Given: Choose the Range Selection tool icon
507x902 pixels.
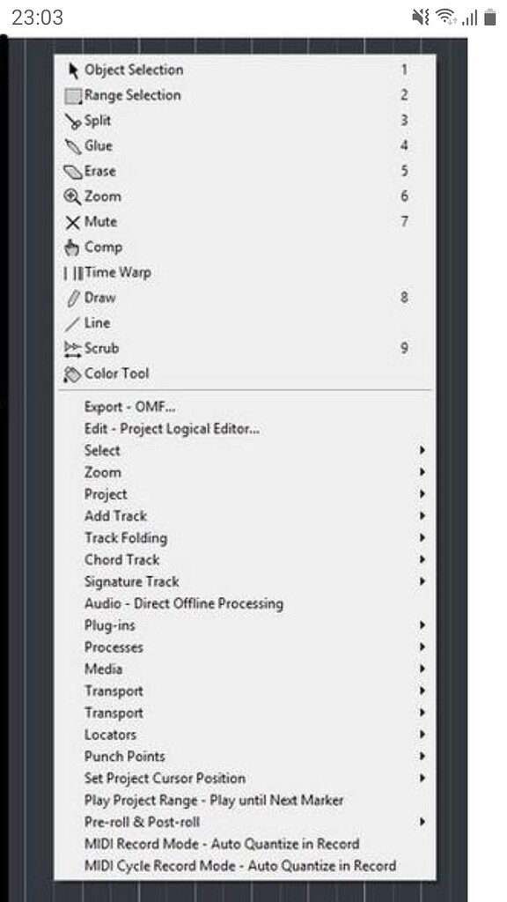Looking at the screenshot, I should click(x=74, y=95).
